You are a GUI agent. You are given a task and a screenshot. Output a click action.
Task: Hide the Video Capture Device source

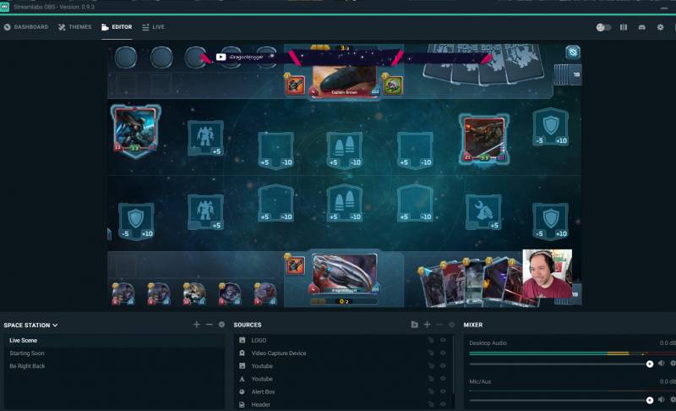coord(443,353)
